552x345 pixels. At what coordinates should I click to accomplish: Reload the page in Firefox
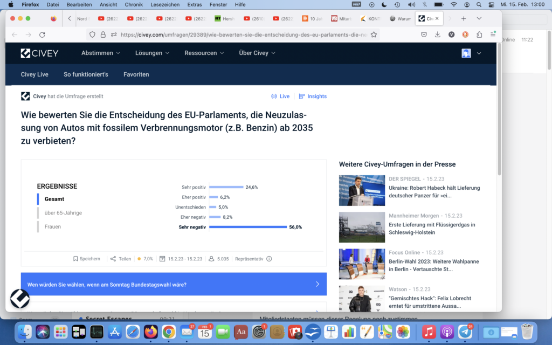tap(42, 34)
